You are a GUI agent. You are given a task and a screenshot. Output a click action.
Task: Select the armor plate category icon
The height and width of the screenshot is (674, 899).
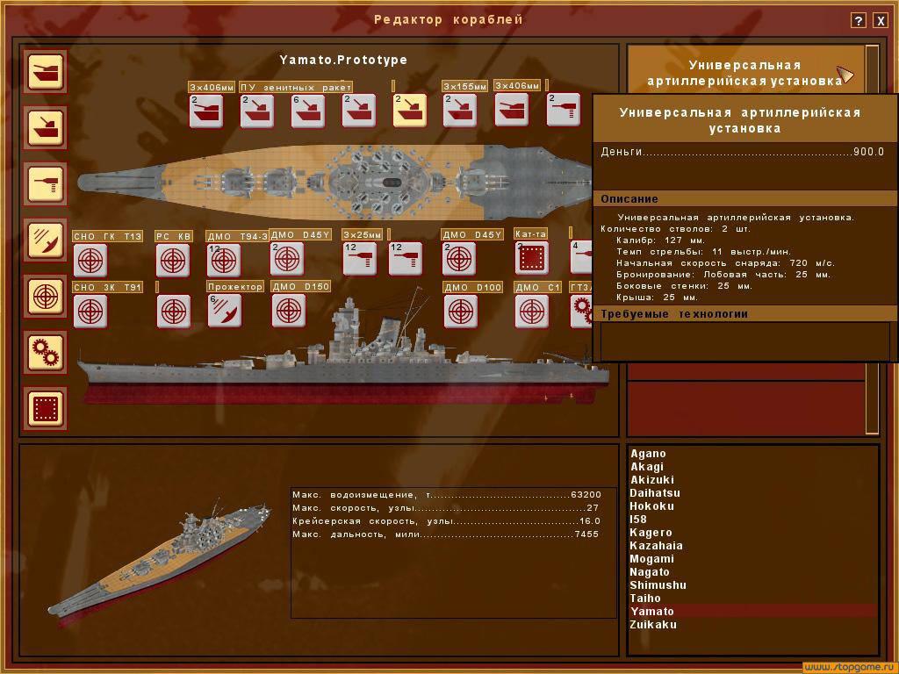(x=44, y=408)
